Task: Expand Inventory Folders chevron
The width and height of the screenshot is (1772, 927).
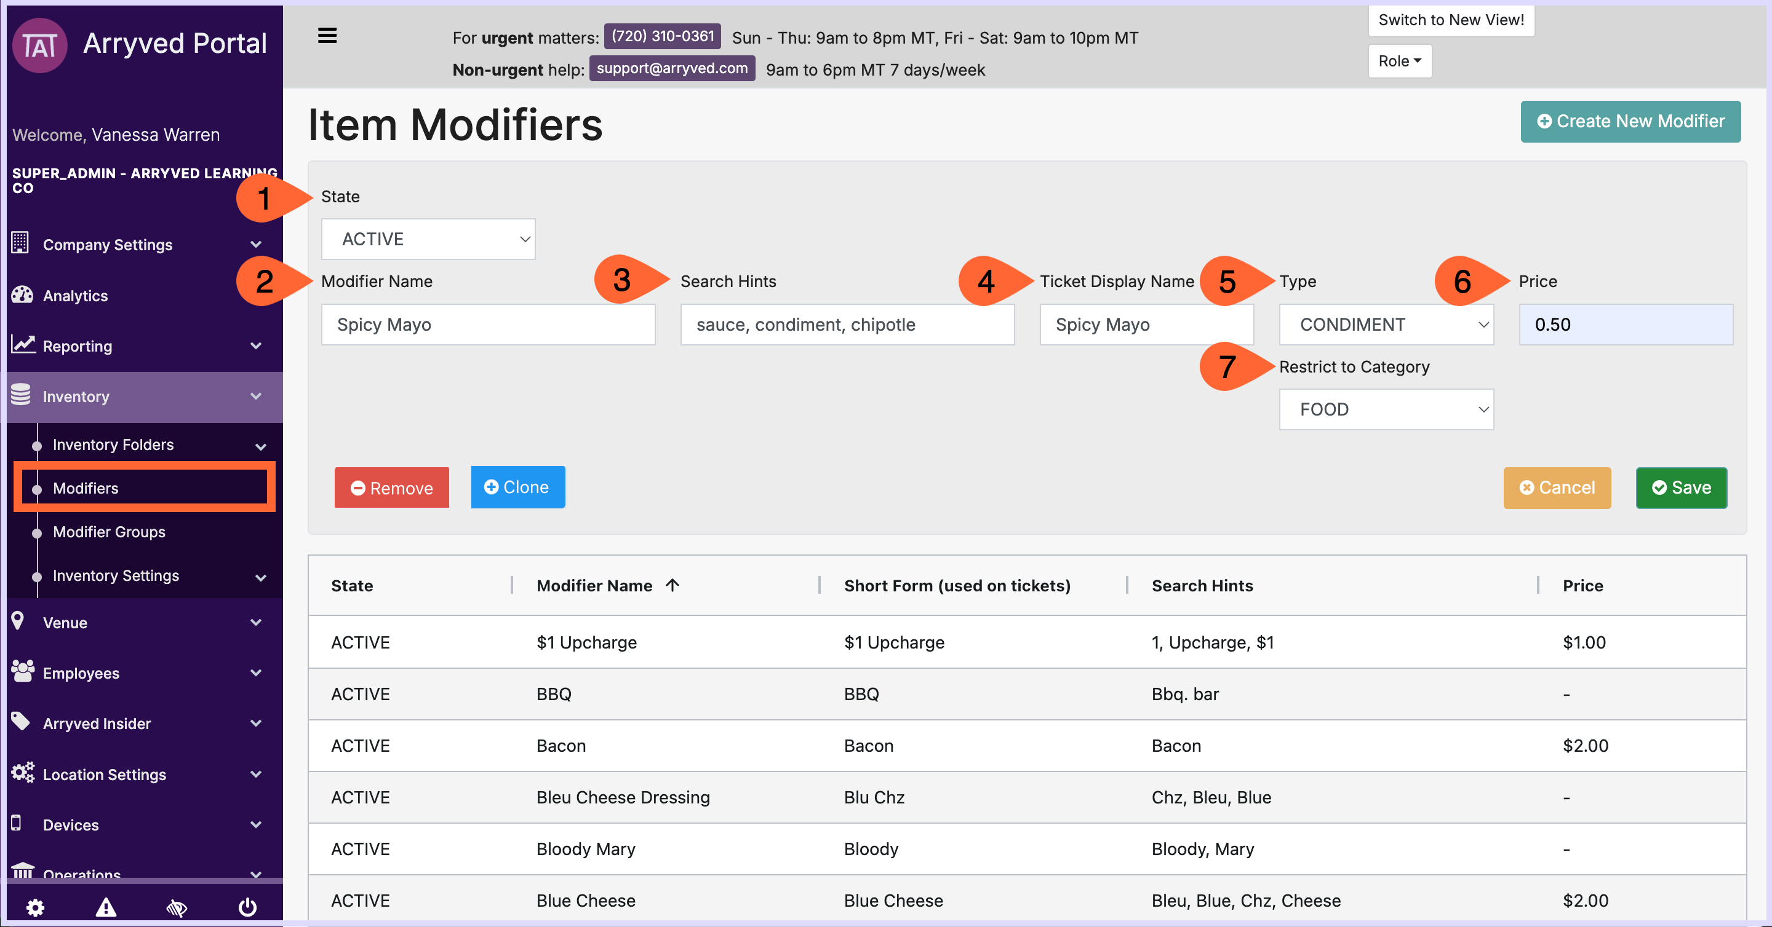Action: [261, 446]
